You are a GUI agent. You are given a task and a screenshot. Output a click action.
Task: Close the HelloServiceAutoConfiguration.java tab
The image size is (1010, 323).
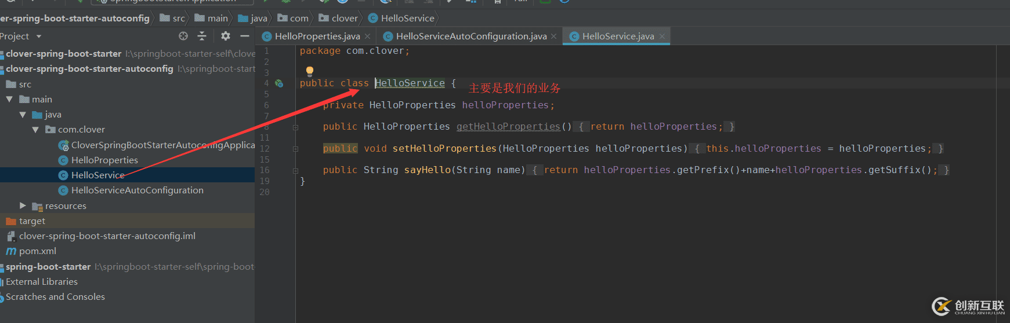pos(553,36)
